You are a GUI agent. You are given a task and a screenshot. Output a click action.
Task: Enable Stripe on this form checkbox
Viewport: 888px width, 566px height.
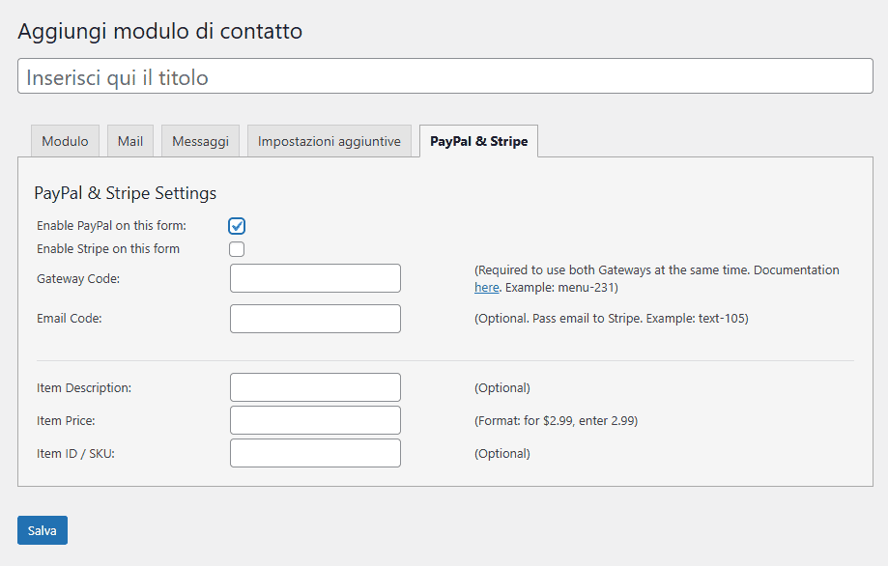pos(237,249)
